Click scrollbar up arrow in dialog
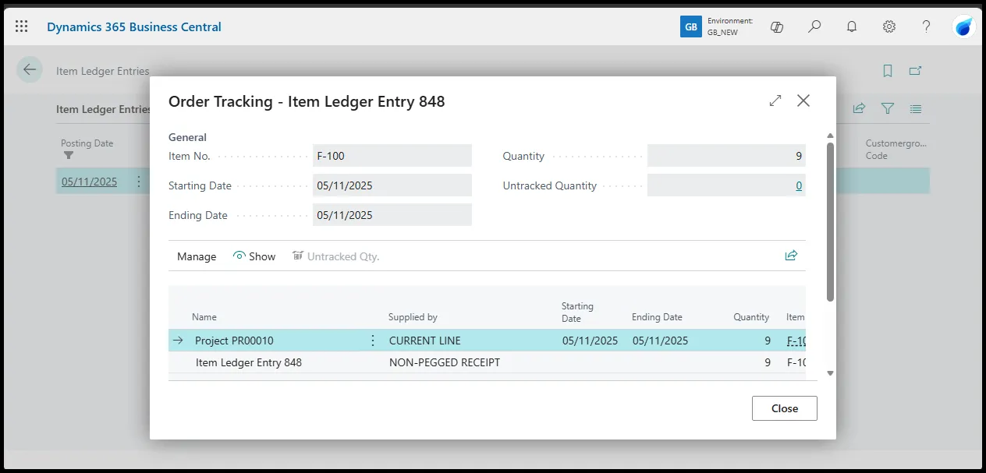Screen dimensions: 986x473 click(x=831, y=136)
